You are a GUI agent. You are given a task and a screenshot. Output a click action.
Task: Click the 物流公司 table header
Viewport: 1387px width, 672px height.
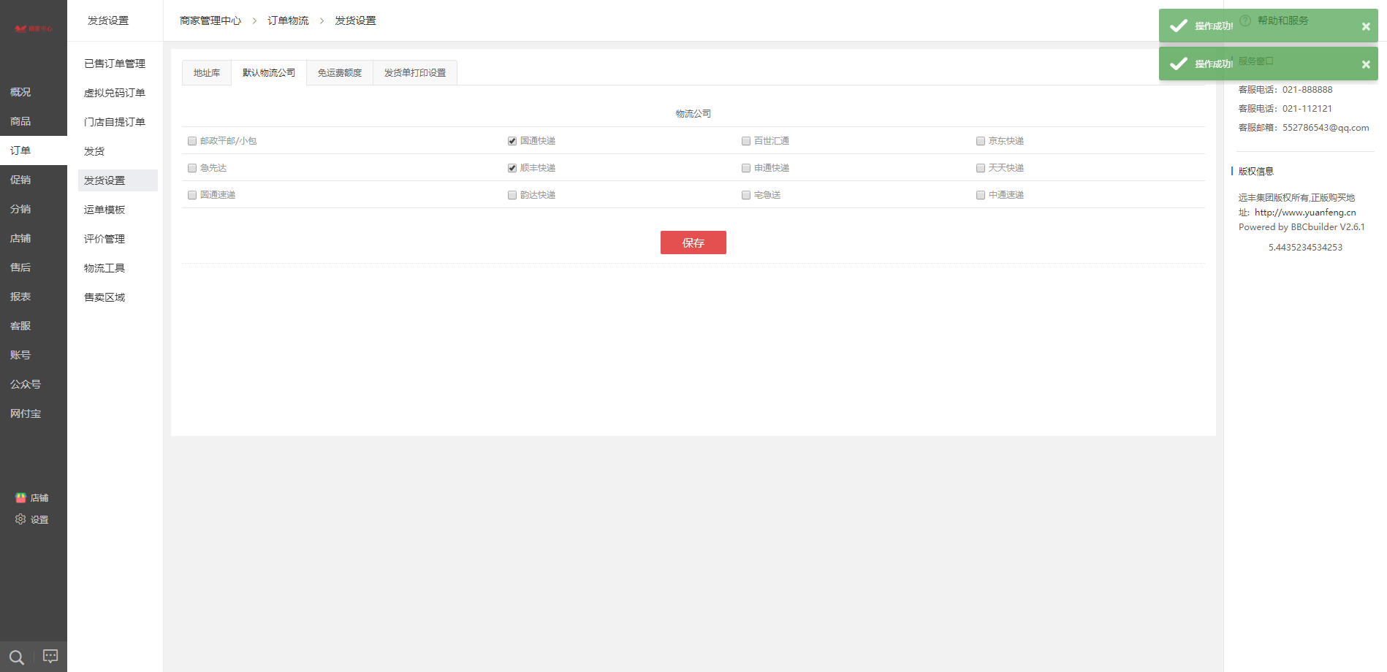coord(693,114)
